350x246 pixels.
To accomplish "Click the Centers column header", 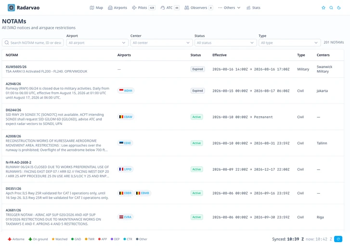I will pos(323,55).
